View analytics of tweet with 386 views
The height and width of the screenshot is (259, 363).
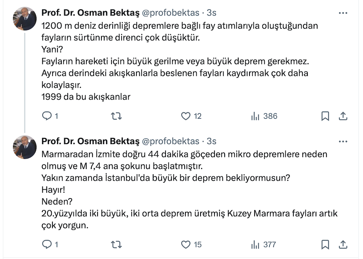point(255,116)
